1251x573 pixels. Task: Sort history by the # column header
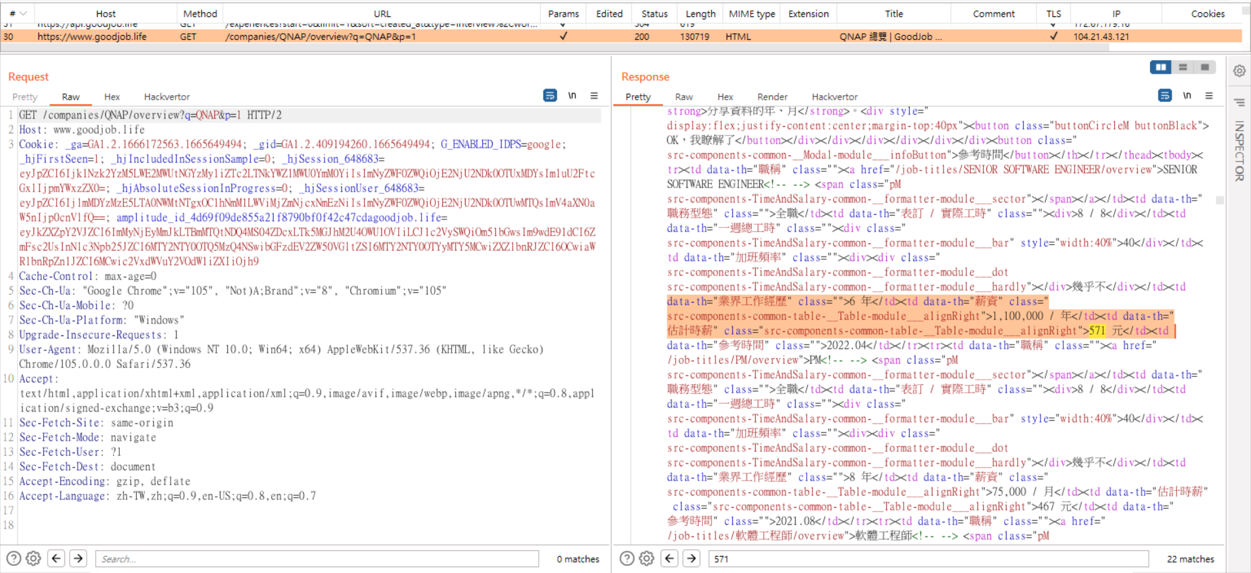point(17,14)
